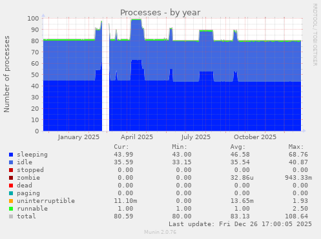Viewport: 321px width, 239px height.
Task: Click the dead legend color swatch
Action: 11,186
